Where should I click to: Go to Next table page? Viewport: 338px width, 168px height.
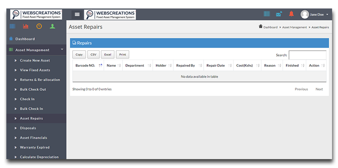[319, 89]
